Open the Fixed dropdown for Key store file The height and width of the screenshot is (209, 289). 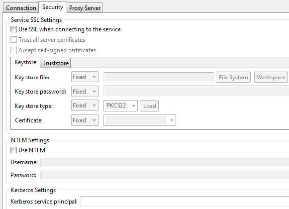point(85,77)
